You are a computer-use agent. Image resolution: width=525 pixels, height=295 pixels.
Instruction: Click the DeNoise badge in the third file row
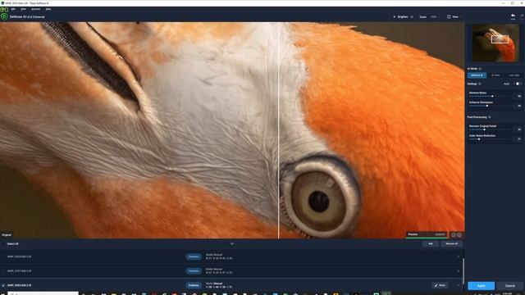194,285
